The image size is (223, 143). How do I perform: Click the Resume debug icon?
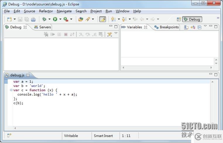click(x=53, y=34)
